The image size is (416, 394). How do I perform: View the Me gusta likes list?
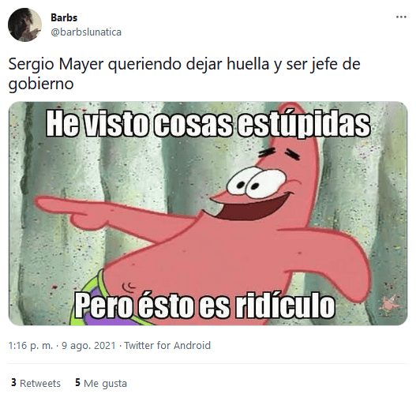point(101,383)
